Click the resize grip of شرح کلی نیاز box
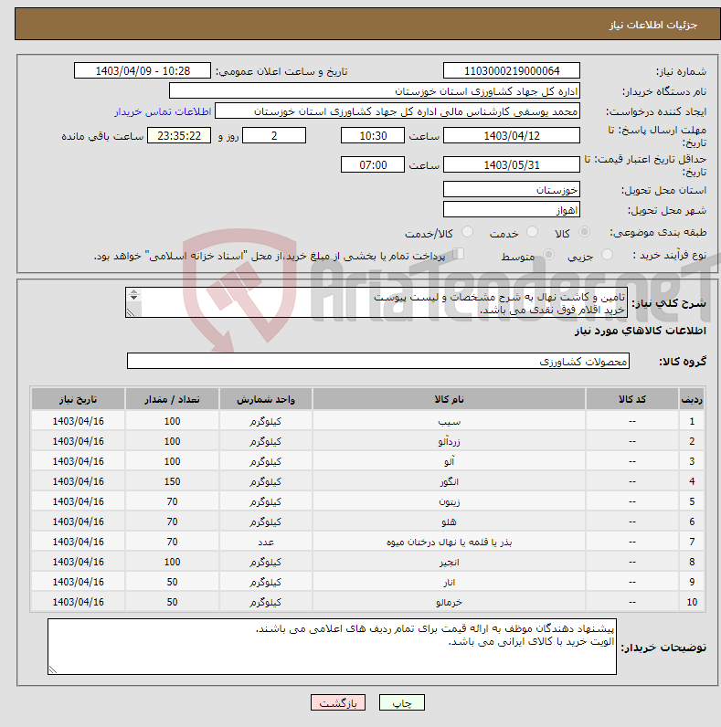Image resolution: width=721 pixels, height=727 pixels. (131, 313)
